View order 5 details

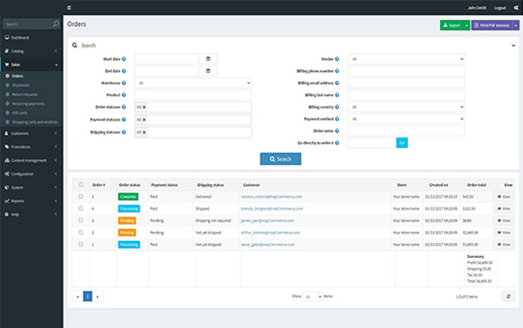coord(504,197)
